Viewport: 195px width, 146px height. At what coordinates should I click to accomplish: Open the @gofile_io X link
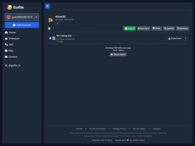pos(13,65)
